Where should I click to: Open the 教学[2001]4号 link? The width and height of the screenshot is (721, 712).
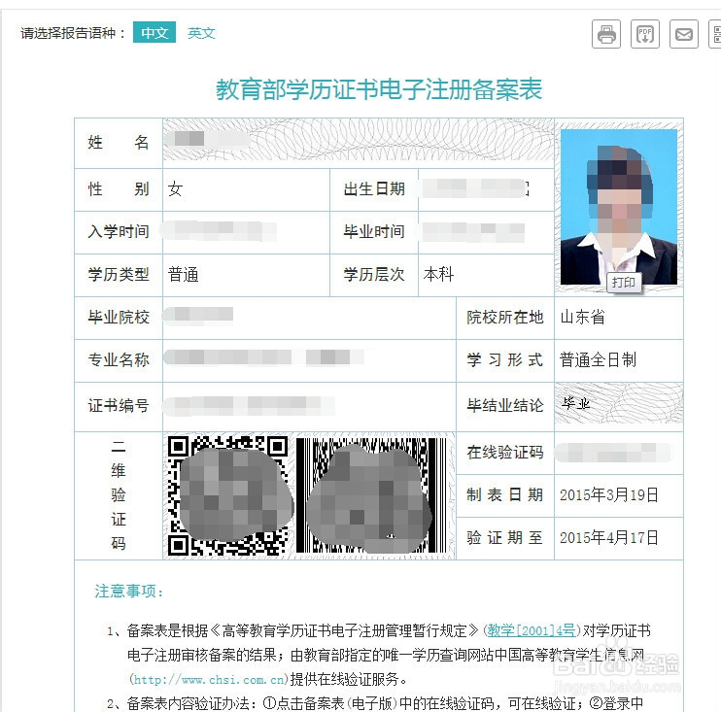tap(532, 630)
